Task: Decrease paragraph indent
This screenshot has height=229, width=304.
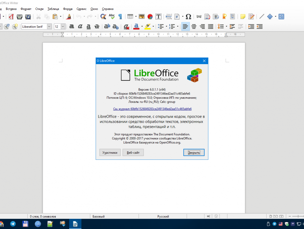Action: (x=259, y=26)
